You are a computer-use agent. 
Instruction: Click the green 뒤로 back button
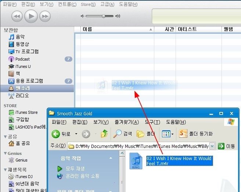coord(61,134)
